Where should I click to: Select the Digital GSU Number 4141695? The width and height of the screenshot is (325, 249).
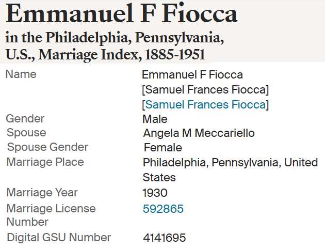pos(165,238)
